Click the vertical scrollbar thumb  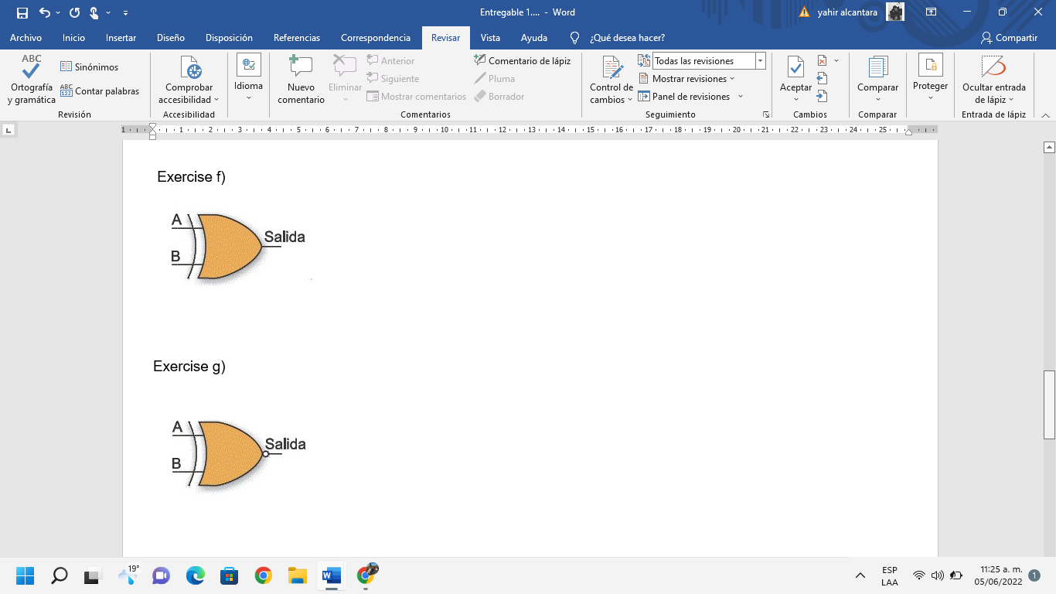coord(1049,405)
